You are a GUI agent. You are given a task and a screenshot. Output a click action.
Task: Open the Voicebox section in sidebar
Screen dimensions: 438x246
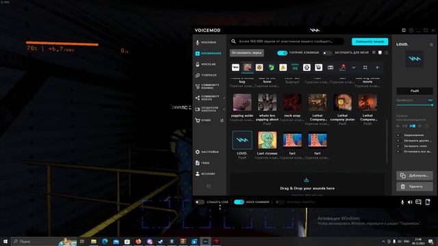coord(206,42)
